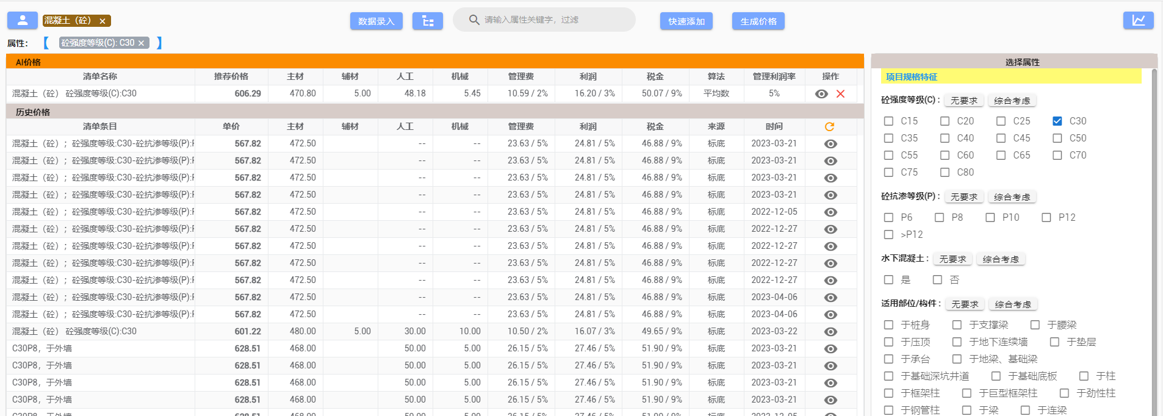Check the 于支撑梁 checkbox
The width and height of the screenshot is (1163, 416).
pyautogui.click(x=957, y=325)
